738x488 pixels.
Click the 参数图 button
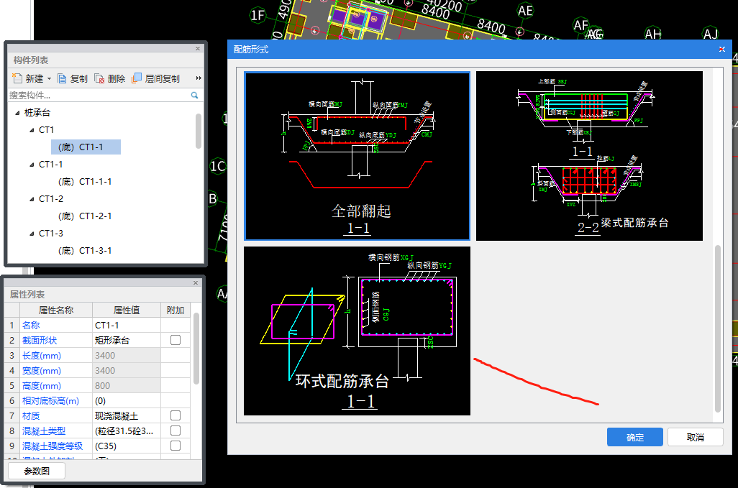click(x=37, y=471)
